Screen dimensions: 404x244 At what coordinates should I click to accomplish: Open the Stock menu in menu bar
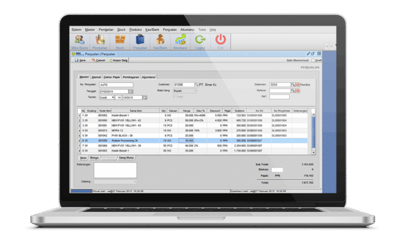pos(121,30)
